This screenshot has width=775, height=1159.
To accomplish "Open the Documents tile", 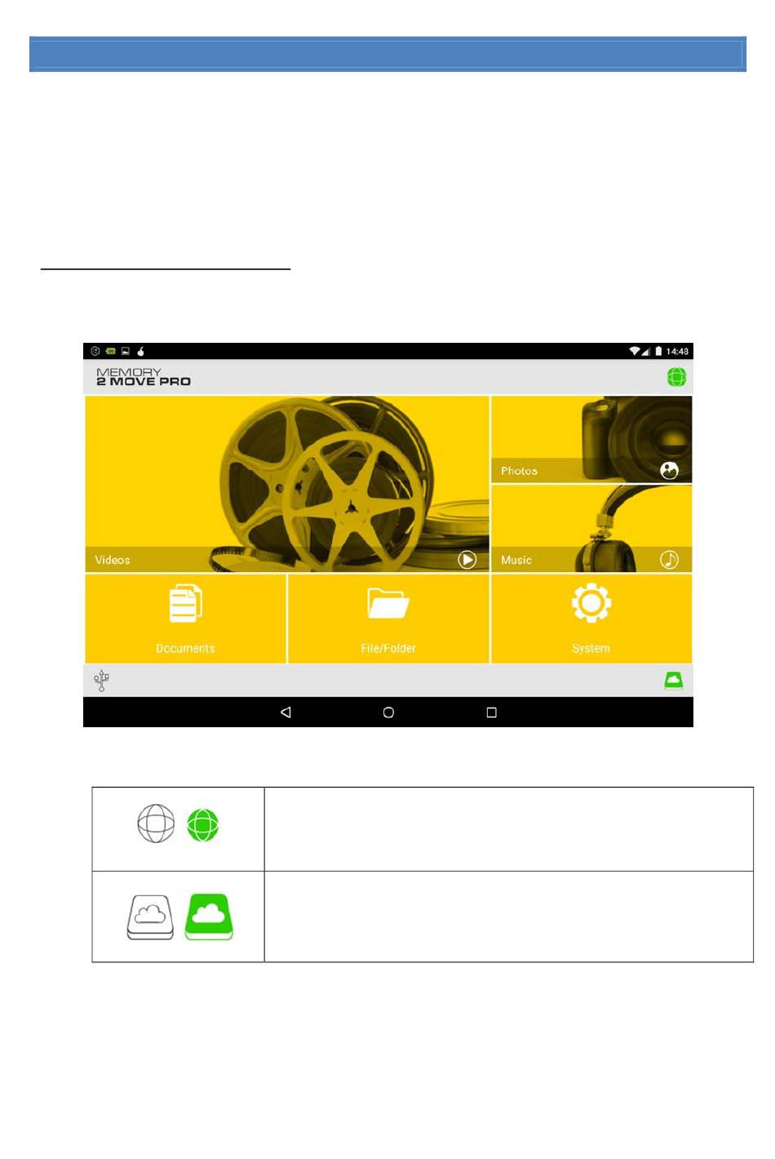I will pos(185,619).
